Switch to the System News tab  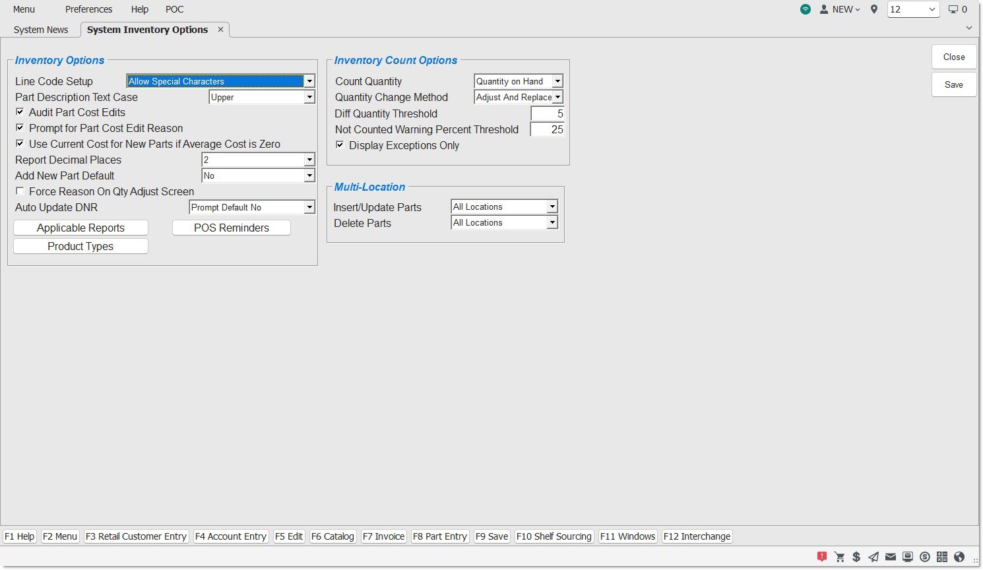click(x=41, y=30)
